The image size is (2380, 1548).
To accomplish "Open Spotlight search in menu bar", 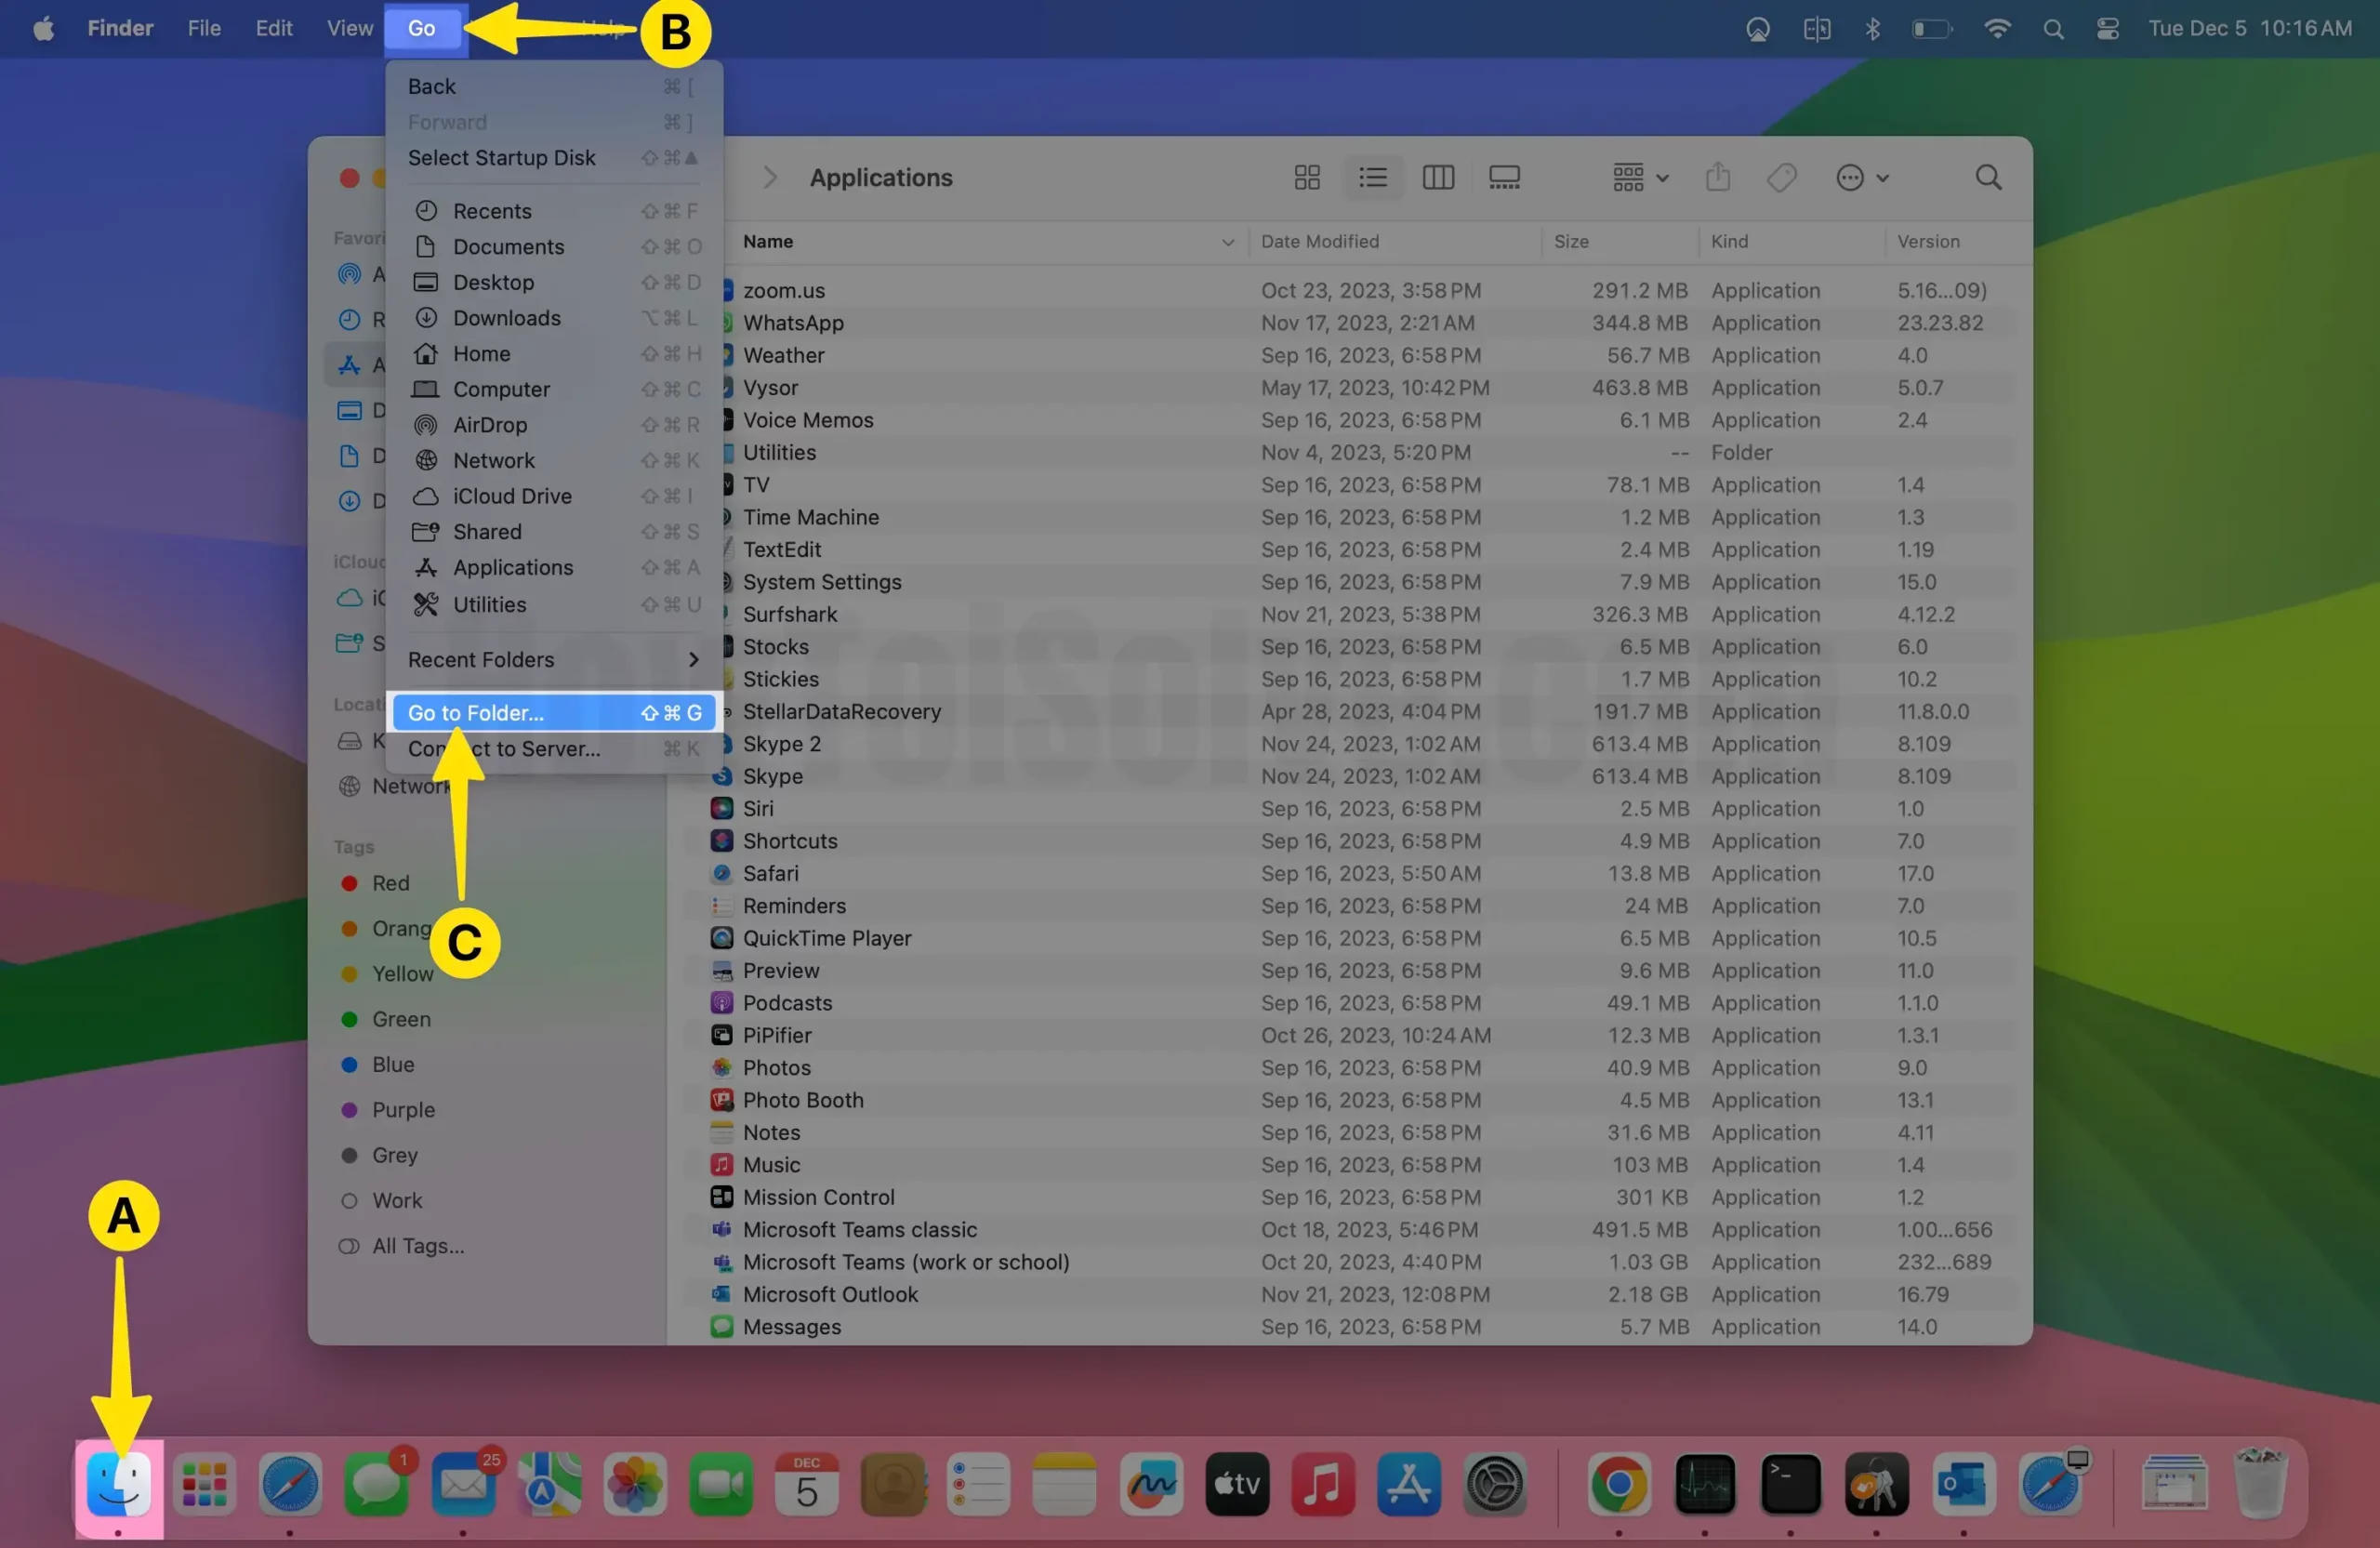I will pos(2053,29).
